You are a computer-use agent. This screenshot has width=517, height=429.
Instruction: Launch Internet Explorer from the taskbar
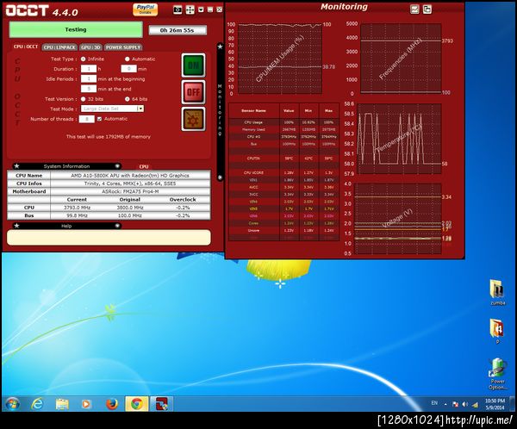click(x=37, y=404)
